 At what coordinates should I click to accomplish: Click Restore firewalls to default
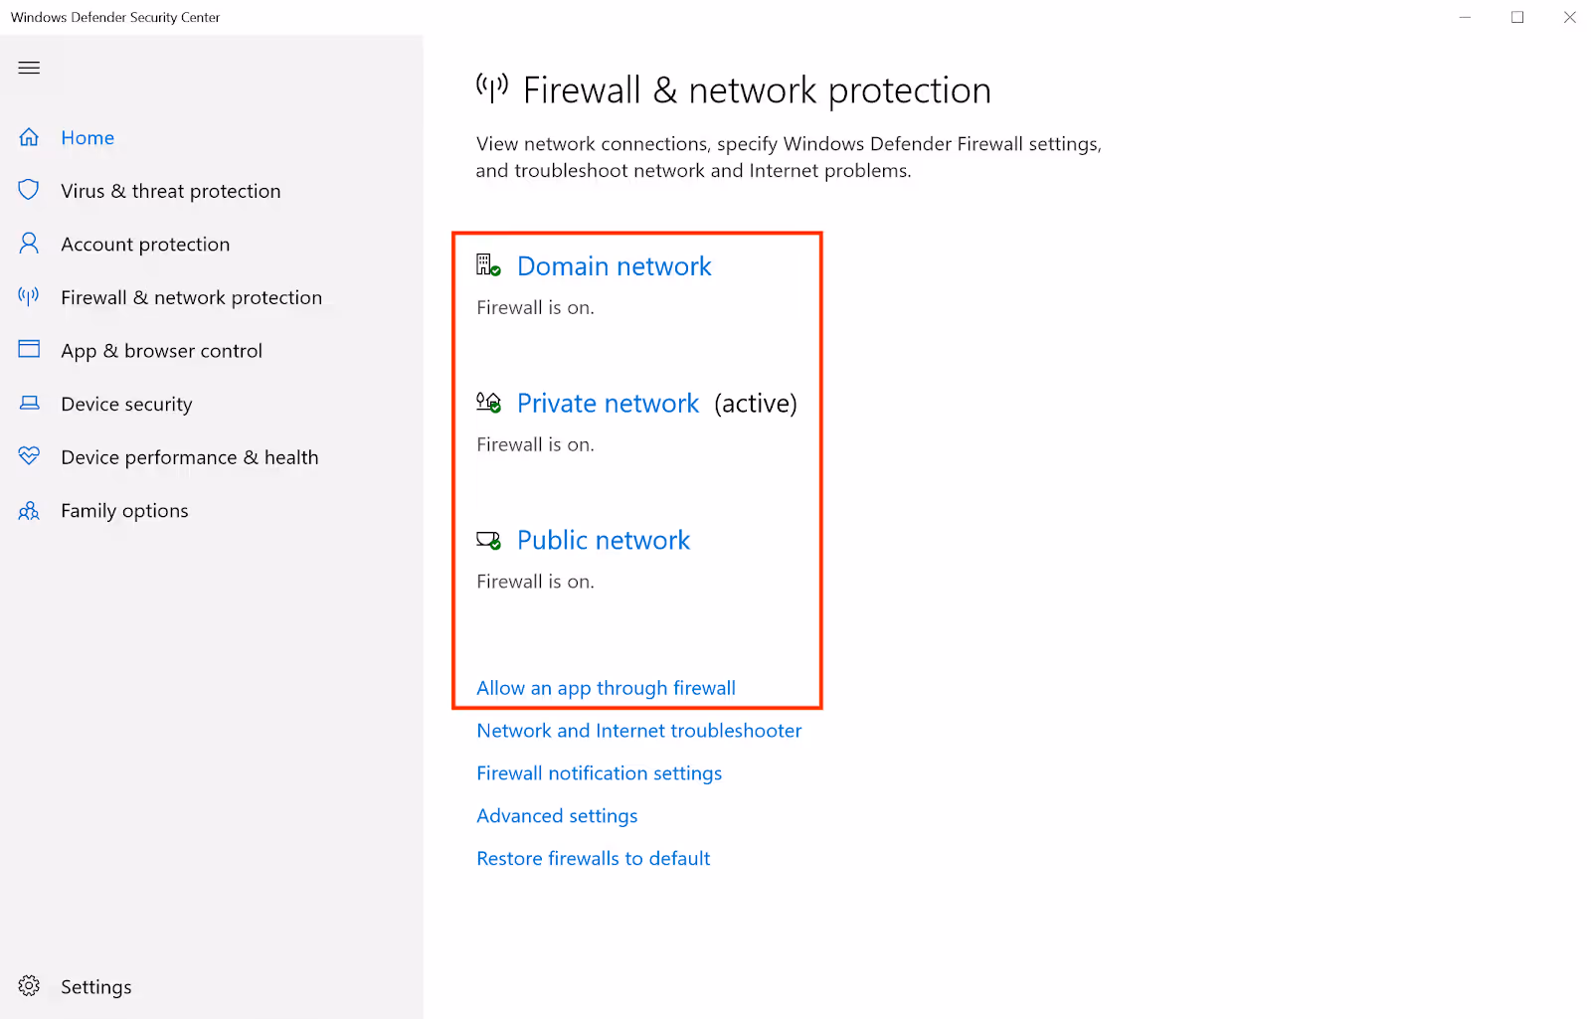[593, 858]
